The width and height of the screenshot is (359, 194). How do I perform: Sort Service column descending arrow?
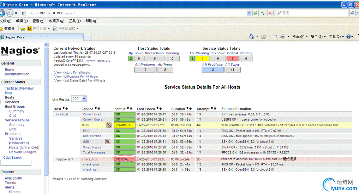coord(99,108)
